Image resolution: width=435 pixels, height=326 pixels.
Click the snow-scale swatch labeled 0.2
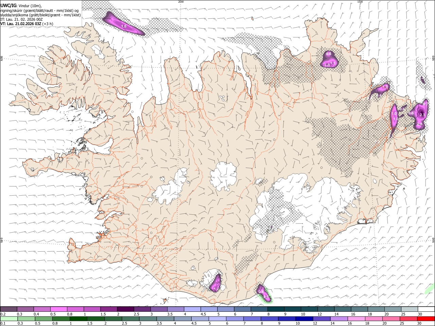(8, 309)
